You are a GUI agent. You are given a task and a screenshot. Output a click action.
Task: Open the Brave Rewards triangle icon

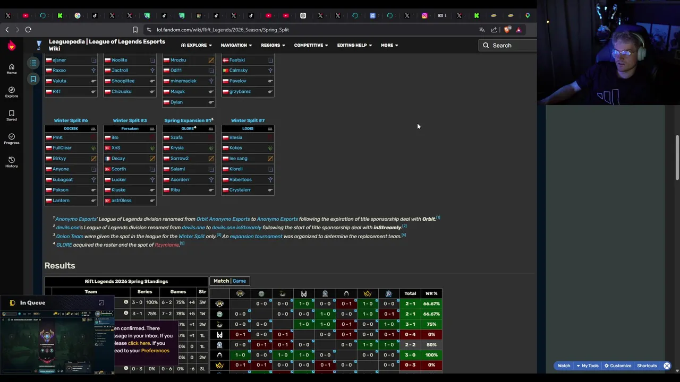coord(518,30)
